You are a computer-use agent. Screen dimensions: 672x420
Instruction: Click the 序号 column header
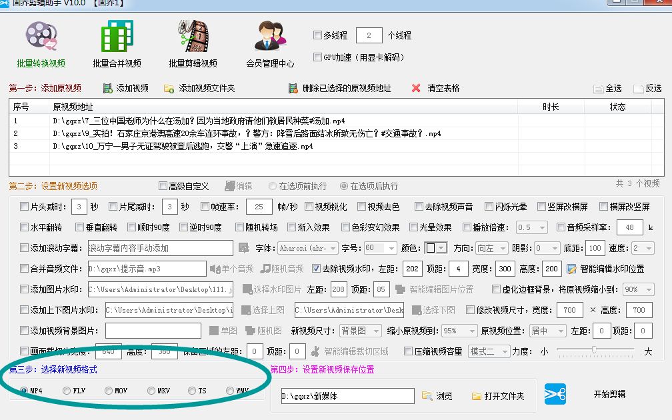point(29,107)
